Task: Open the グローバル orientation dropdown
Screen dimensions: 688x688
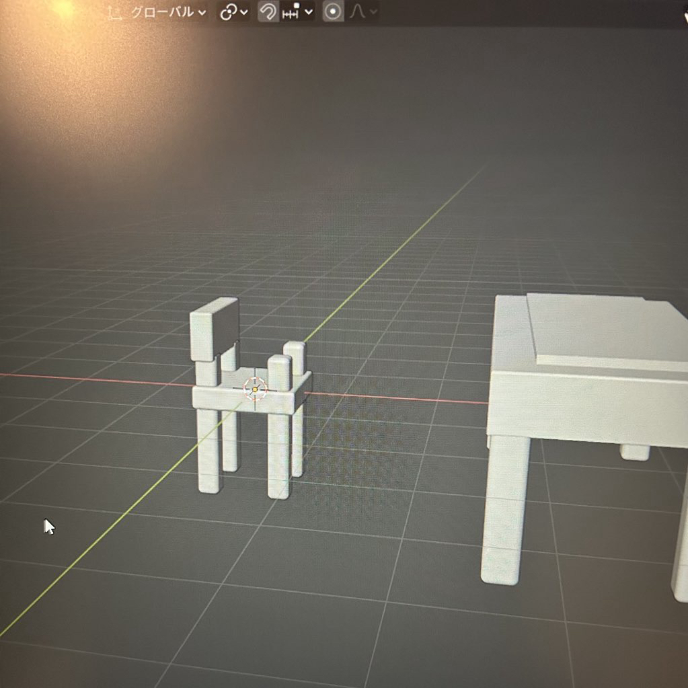Action: [x=168, y=13]
